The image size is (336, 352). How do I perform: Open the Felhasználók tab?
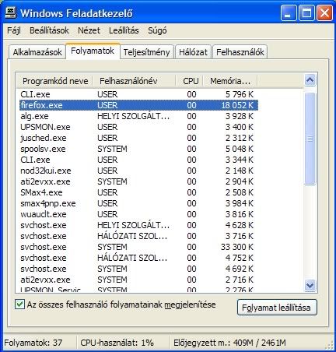click(240, 52)
